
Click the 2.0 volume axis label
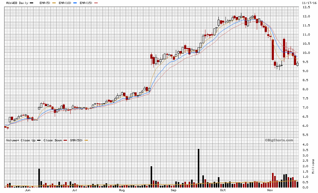pyautogui.click(x=306, y=166)
